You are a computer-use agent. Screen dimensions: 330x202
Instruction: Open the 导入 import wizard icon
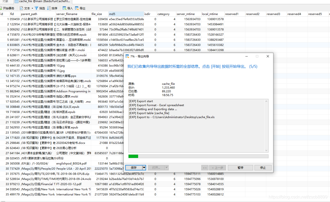[64, 8]
